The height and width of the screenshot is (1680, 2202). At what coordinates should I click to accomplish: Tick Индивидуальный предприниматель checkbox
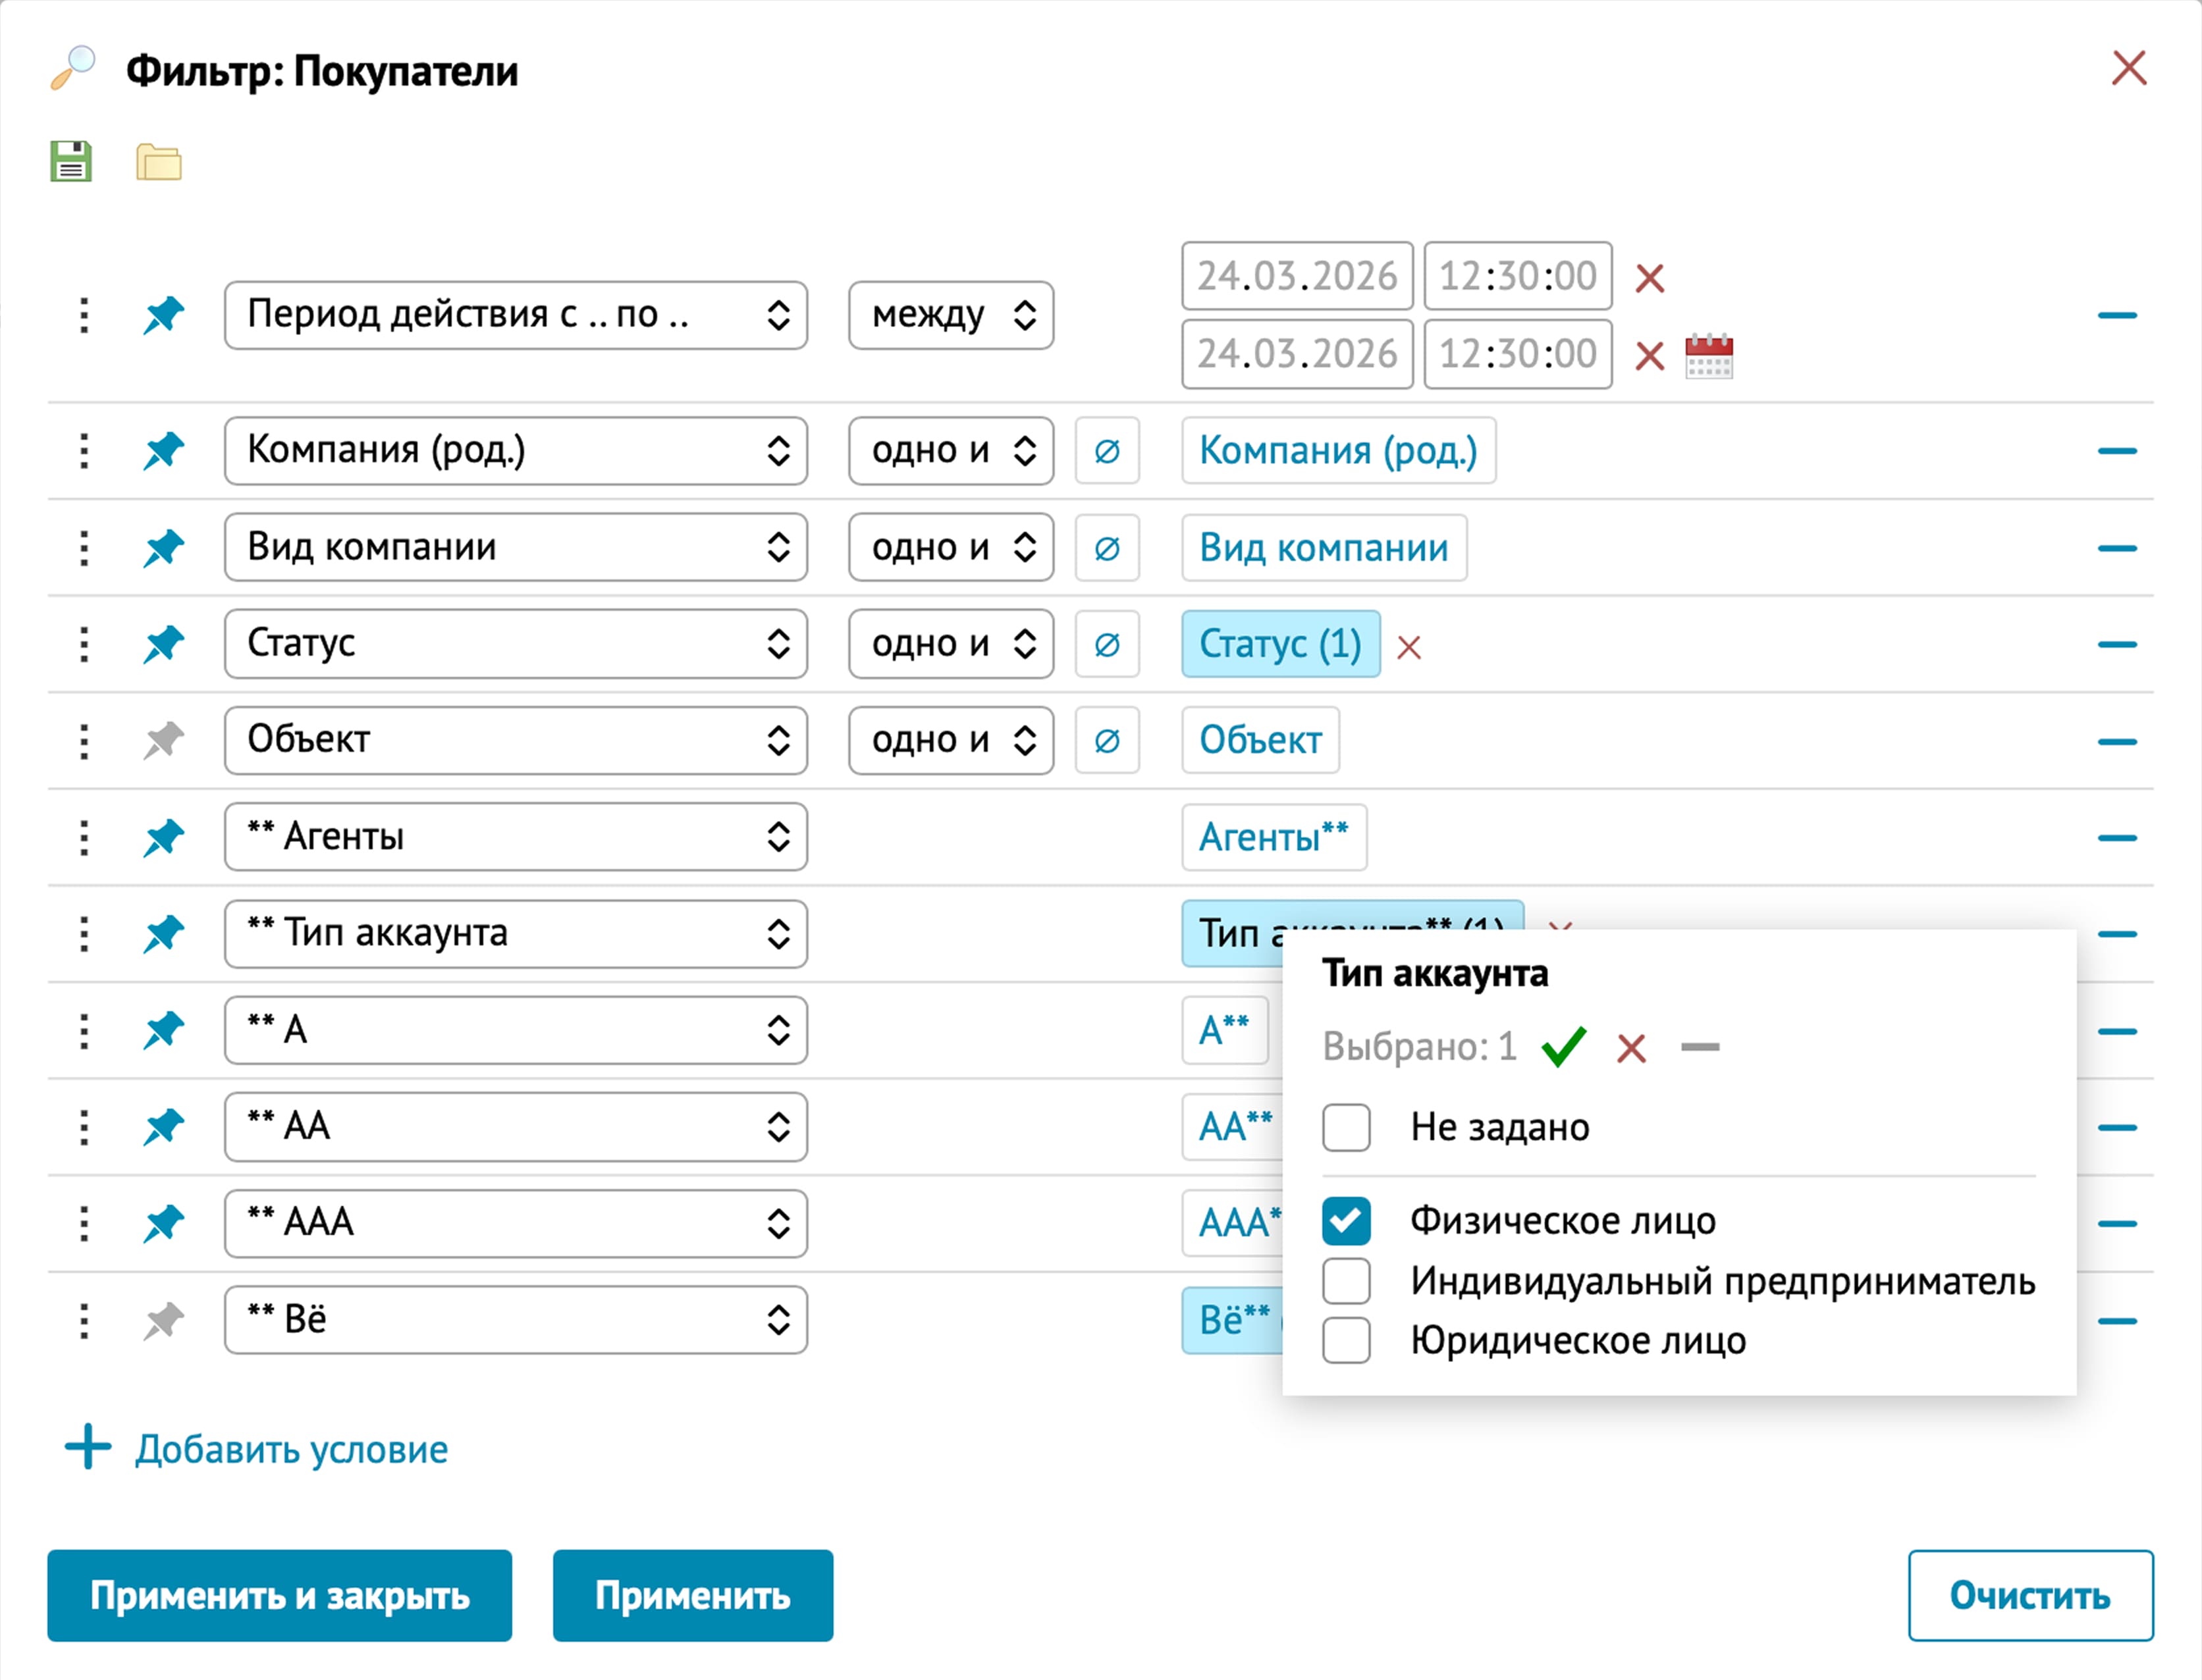click(x=1346, y=1281)
